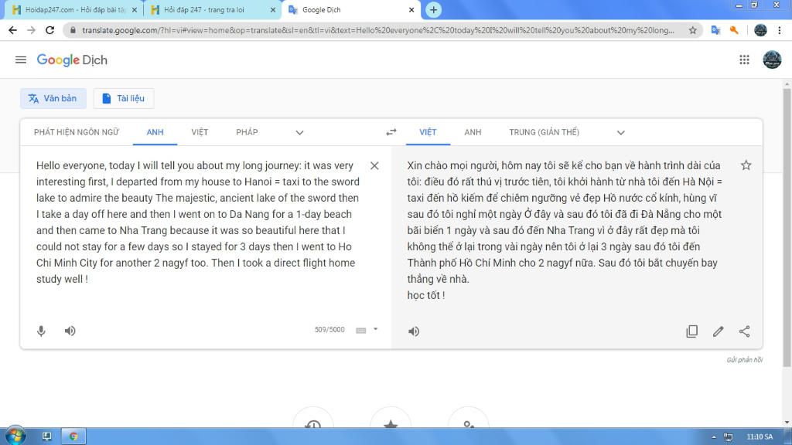Click the Google Dịch logo
792x445 pixels.
click(x=72, y=60)
